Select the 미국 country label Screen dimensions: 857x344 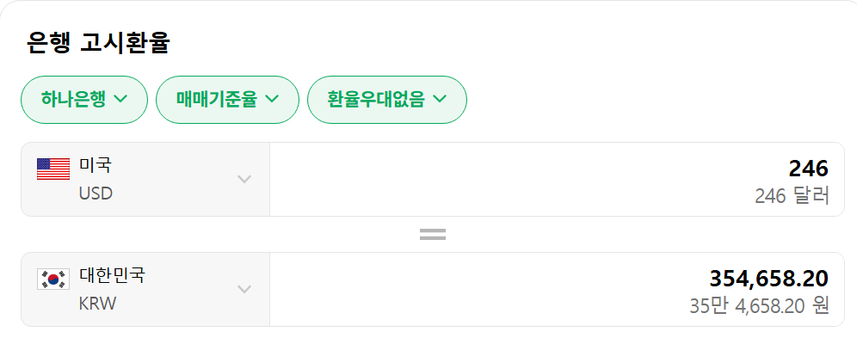click(x=95, y=165)
